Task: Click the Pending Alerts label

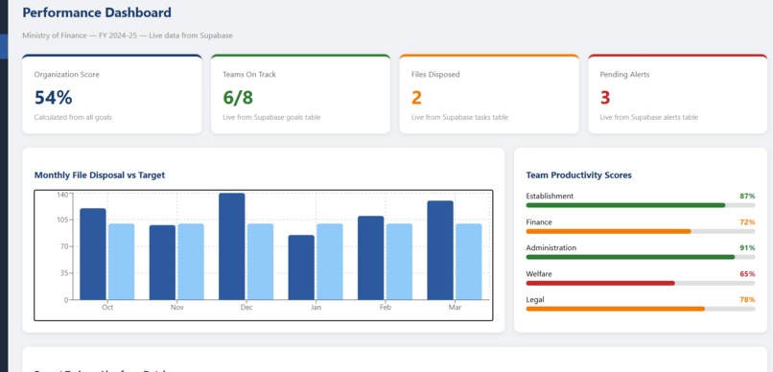Action: 624,75
